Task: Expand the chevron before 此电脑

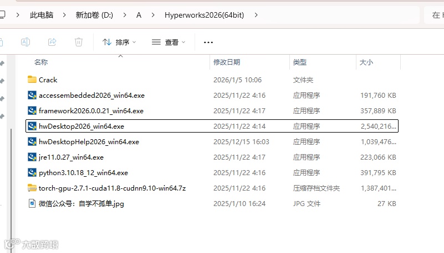Action: click(18, 15)
